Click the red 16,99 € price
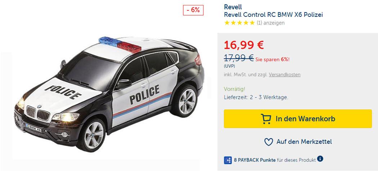Viewport: 378px width, 171px height. point(244,45)
